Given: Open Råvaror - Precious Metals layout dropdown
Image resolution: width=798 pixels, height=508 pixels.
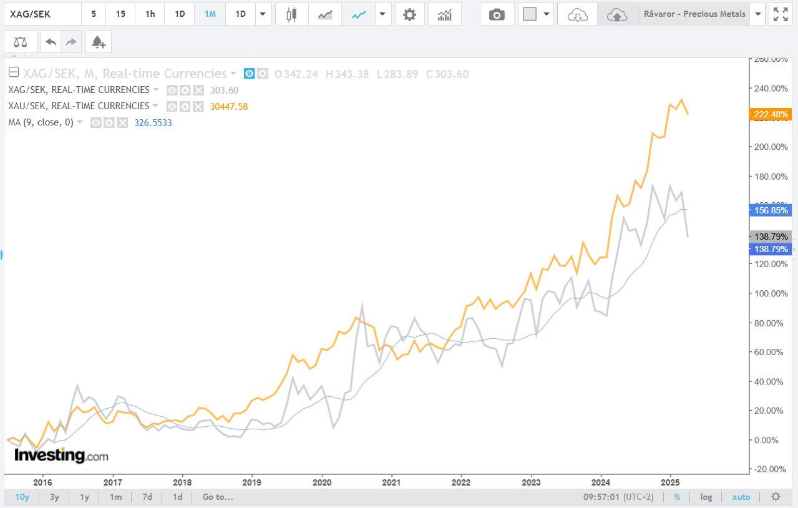Looking at the screenshot, I should point(758,14).
